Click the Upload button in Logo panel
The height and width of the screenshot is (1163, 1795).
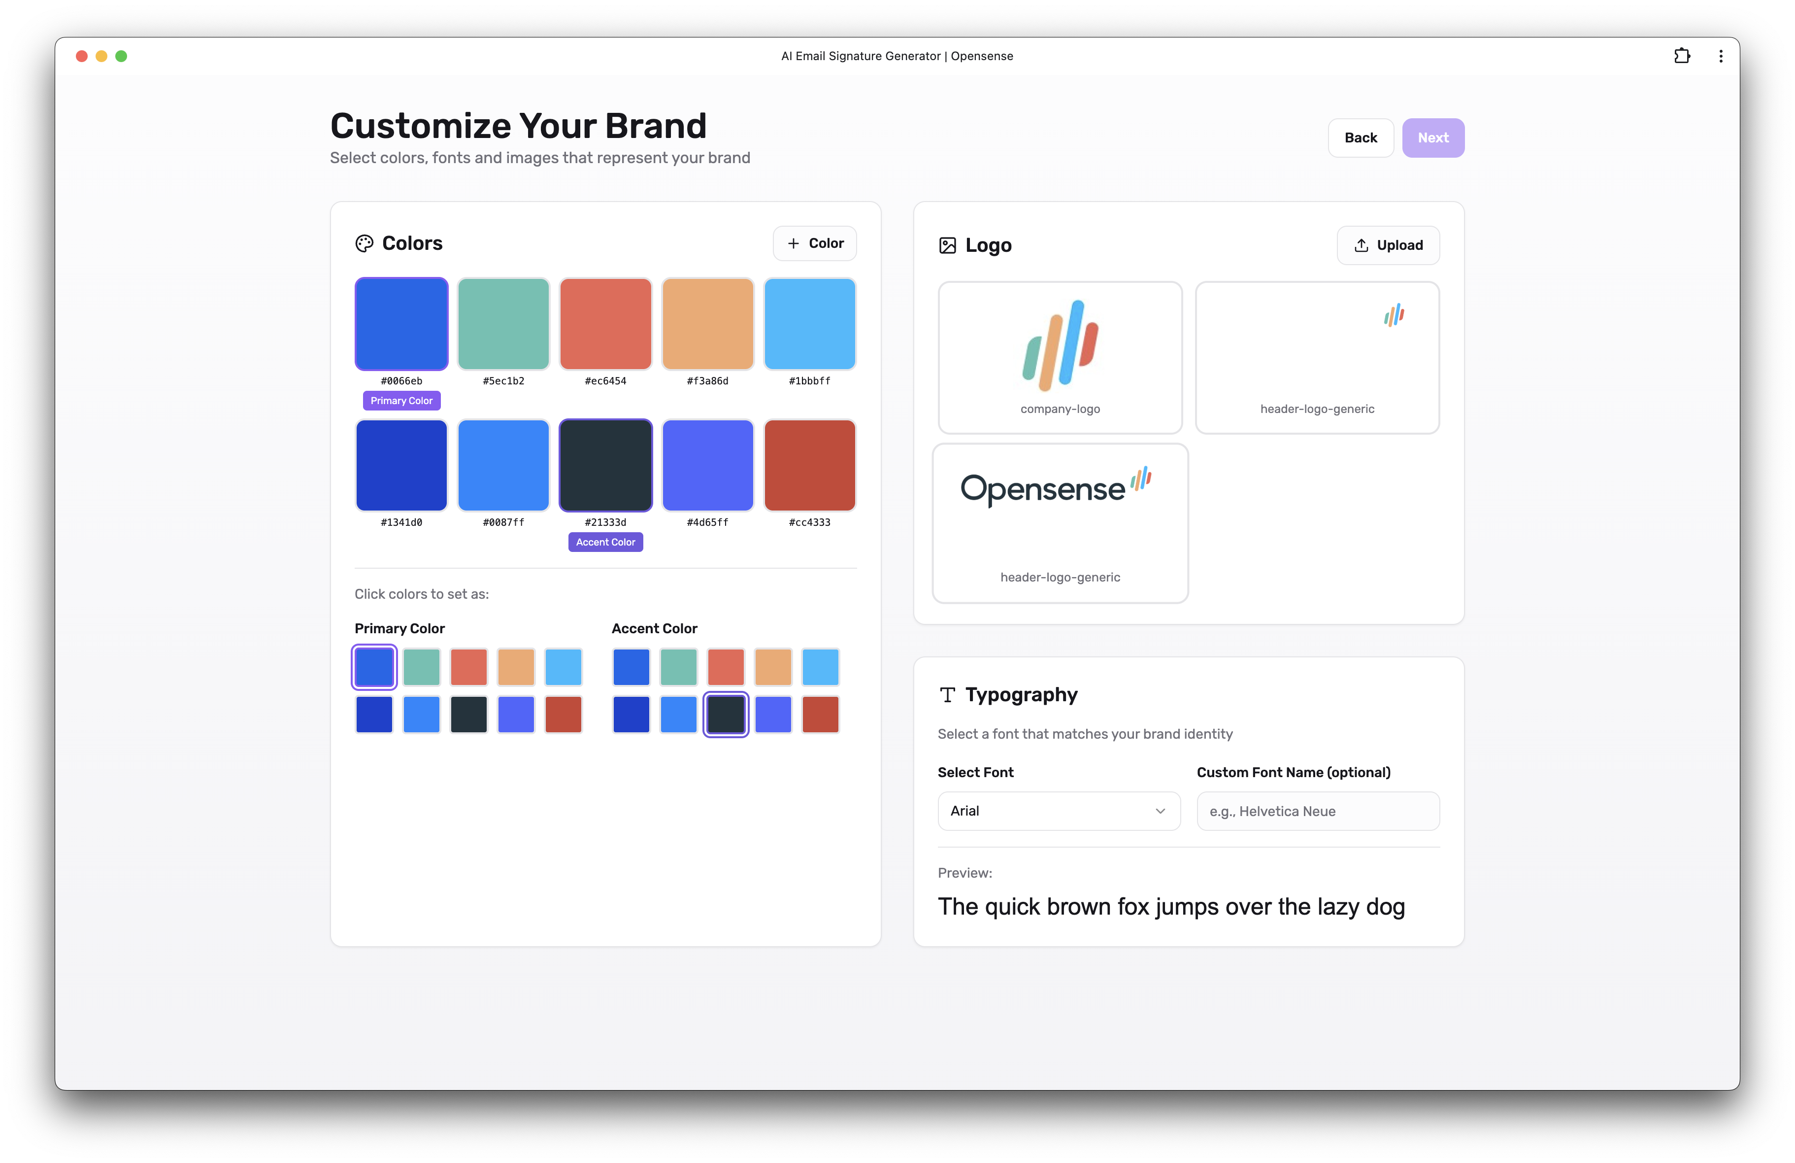pyautogui.click(x=1388, y=245)
